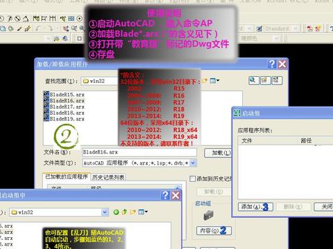
Task: Open the Look in win32 dropdown in Load dialog
Action: coord(100,81)
